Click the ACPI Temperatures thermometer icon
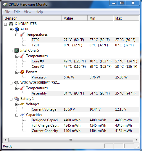This screenshot has width=142, height=151. click(22, 34)
